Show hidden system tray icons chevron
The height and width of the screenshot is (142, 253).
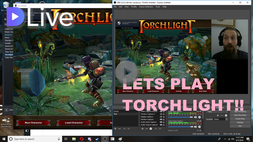225,139
